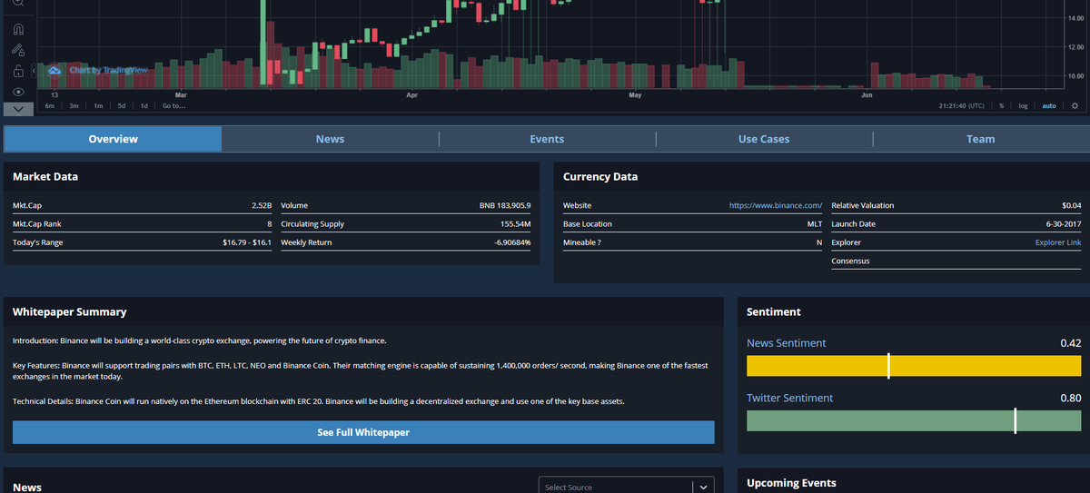Image resolution: width=1090 pixels, height=493 pixels.
Task: Switch to the Events tab
Action: point(547,139)
